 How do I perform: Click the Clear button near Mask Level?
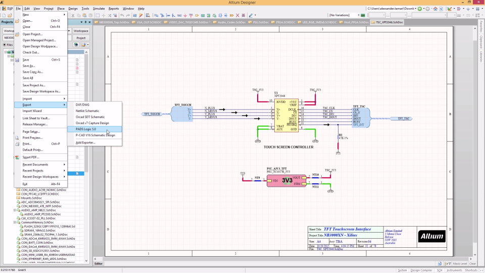click(473, 264)
